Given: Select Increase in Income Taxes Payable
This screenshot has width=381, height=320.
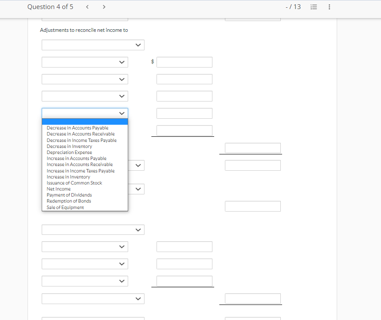Looking at the screenshot, I should (81, 171).
